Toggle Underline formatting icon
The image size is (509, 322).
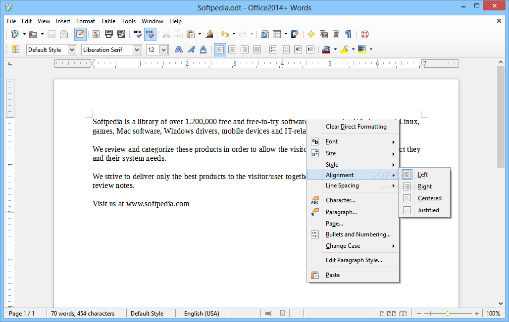203,49
